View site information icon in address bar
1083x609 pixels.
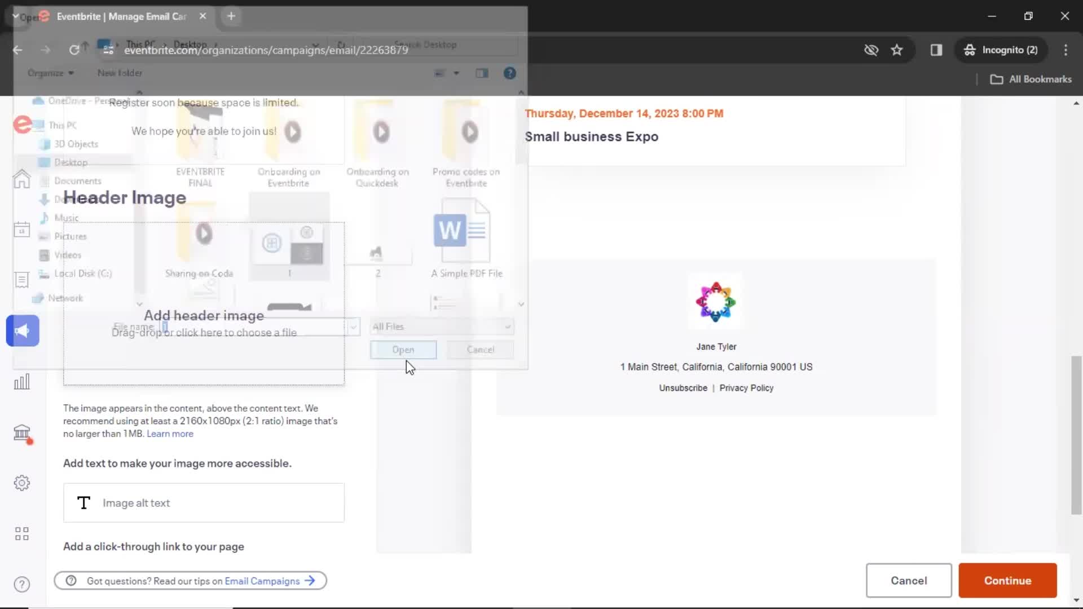click(x=108, y=50)
